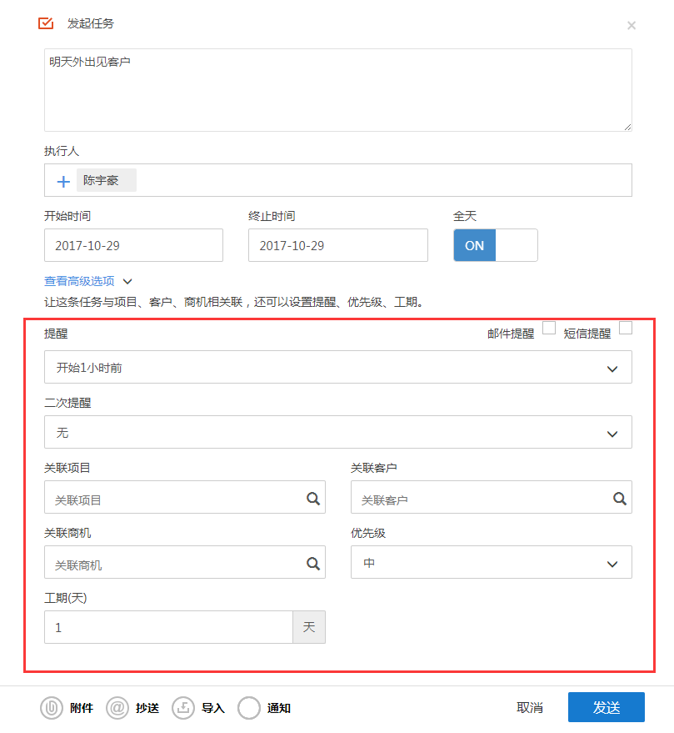Click the 终止时间 date field
Screen dimensions: 674x733
pyautogui.click(x=338, y=245)
